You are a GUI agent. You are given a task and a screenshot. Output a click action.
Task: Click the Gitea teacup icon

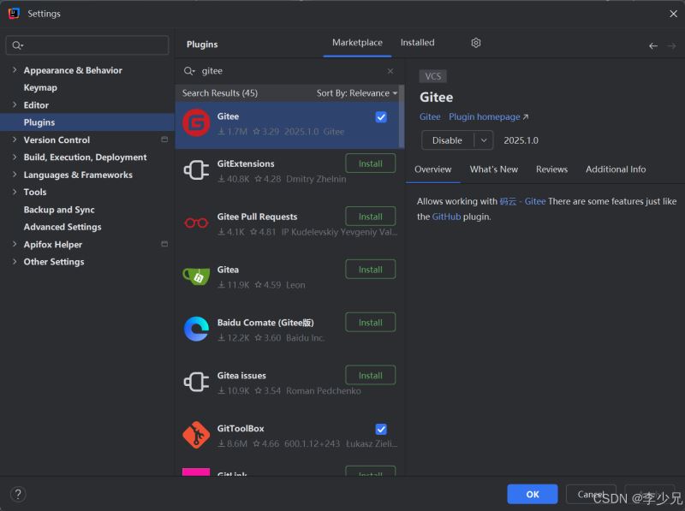[196, 276]
